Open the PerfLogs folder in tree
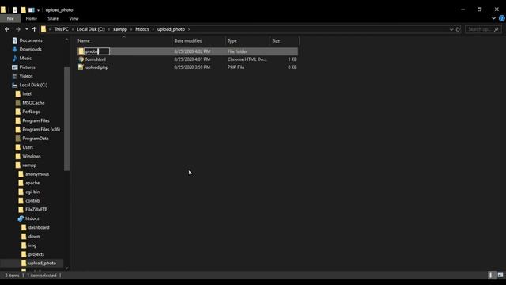Screen dimensions: 506x285 (31, 112)
